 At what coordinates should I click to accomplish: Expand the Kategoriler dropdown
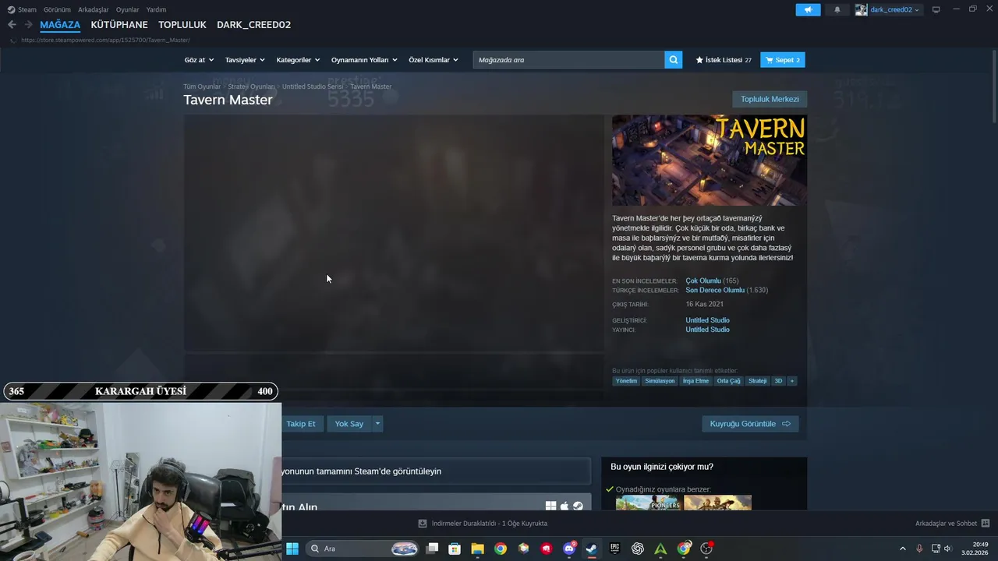[x=298, y=60]
